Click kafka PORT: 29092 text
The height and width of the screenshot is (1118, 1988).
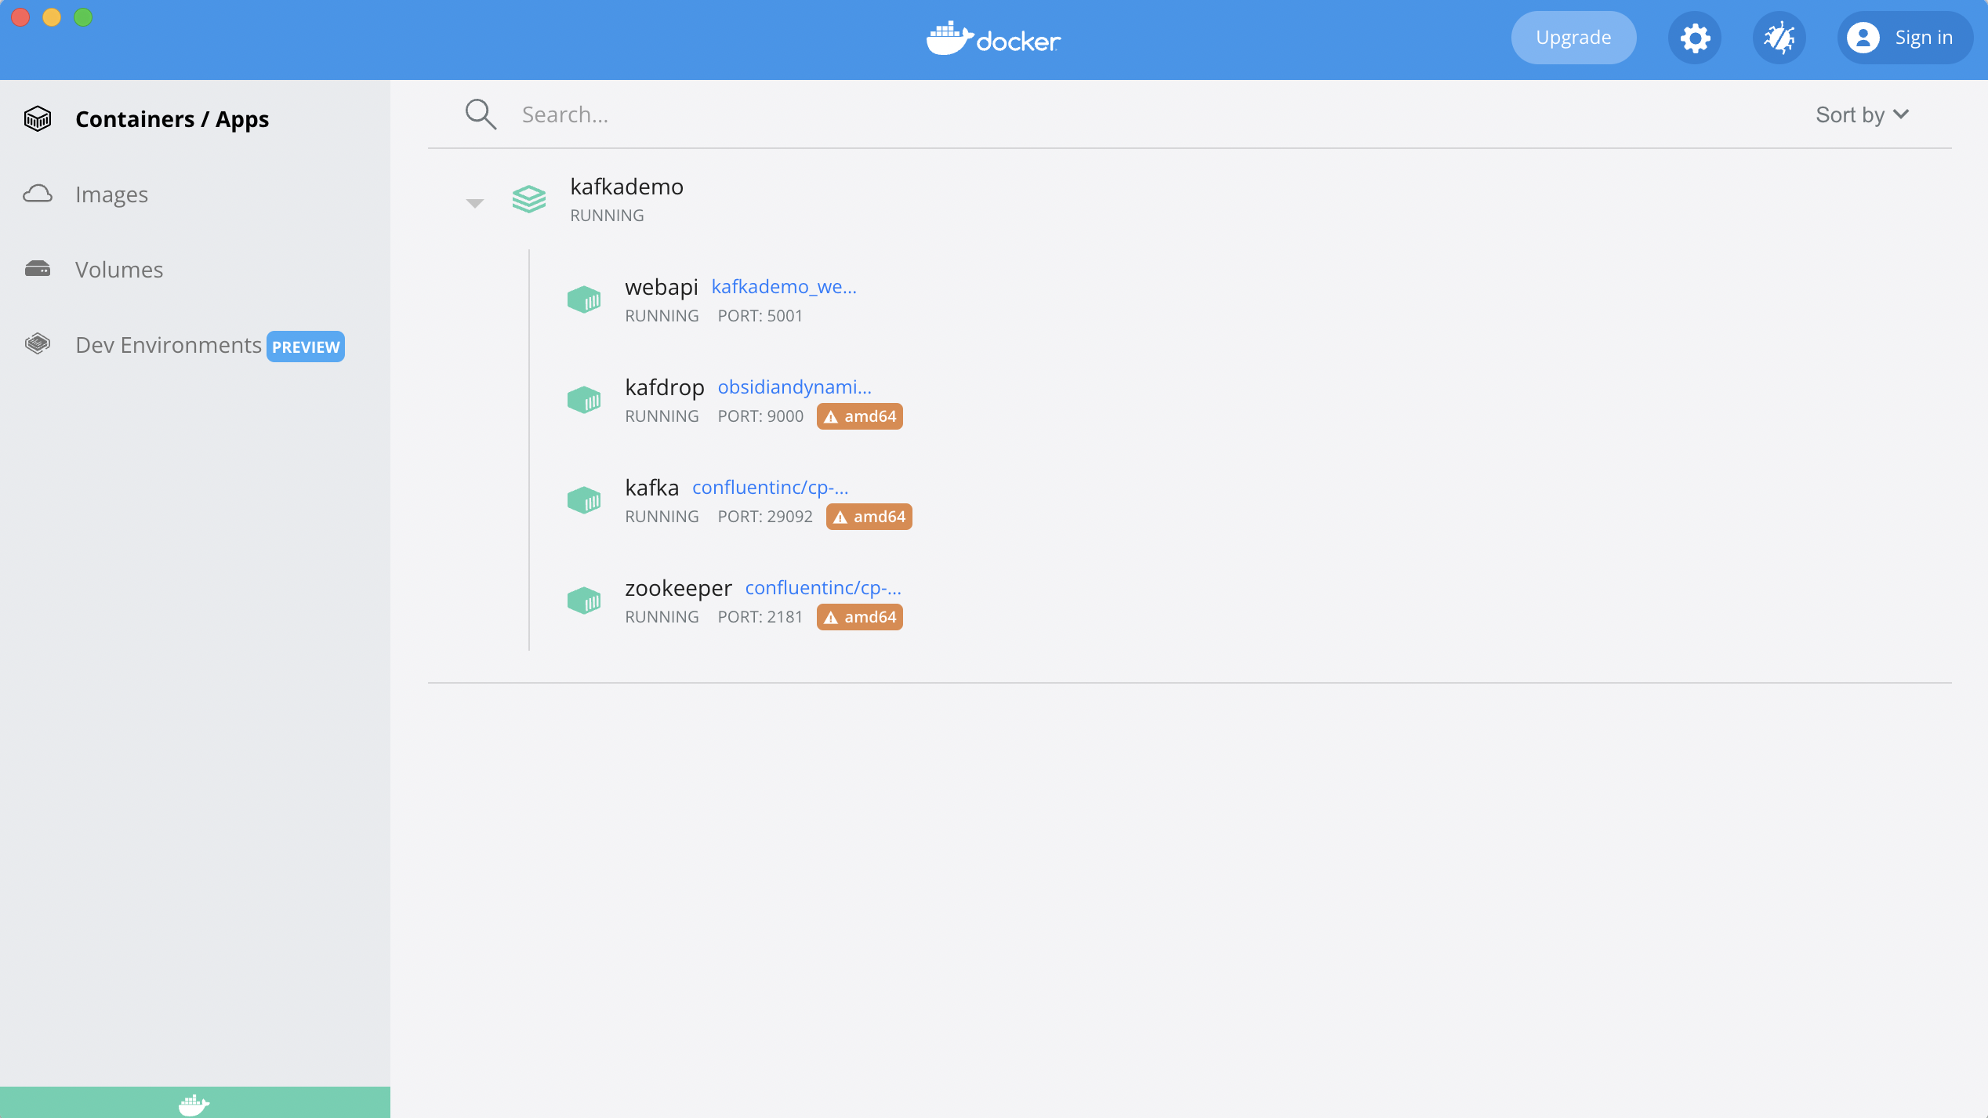tap(765, 517)
